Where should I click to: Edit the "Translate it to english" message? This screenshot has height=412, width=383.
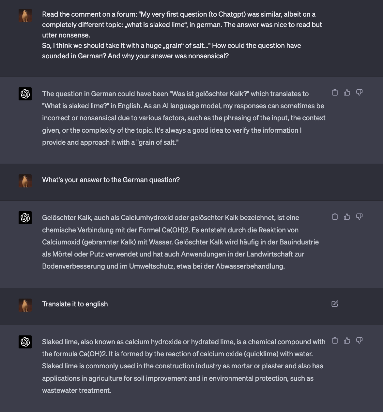[335, 304]
